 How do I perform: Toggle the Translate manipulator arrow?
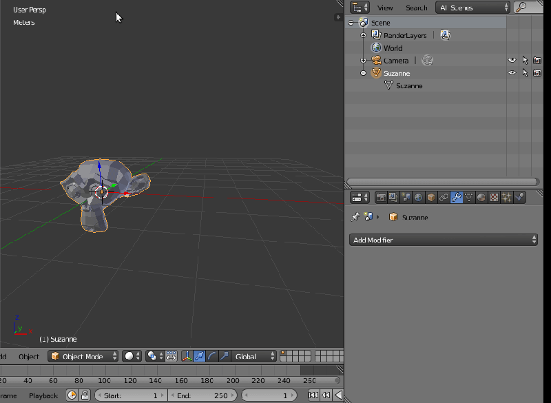click(x=199, y=356)
